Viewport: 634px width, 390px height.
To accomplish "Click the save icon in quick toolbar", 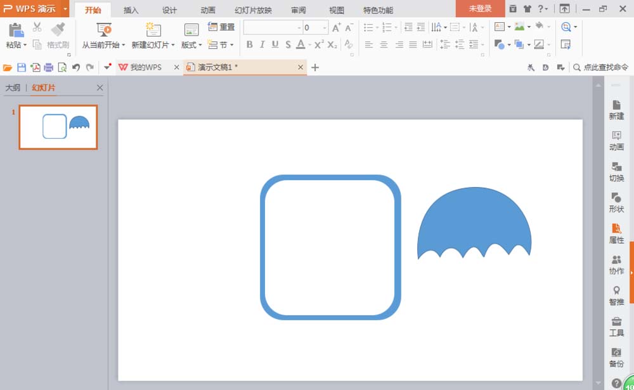I will point(22,68).
